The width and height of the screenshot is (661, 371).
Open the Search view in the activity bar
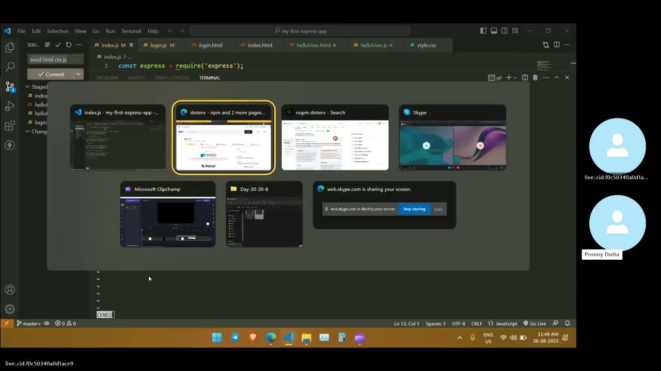[x=10, y=67]
